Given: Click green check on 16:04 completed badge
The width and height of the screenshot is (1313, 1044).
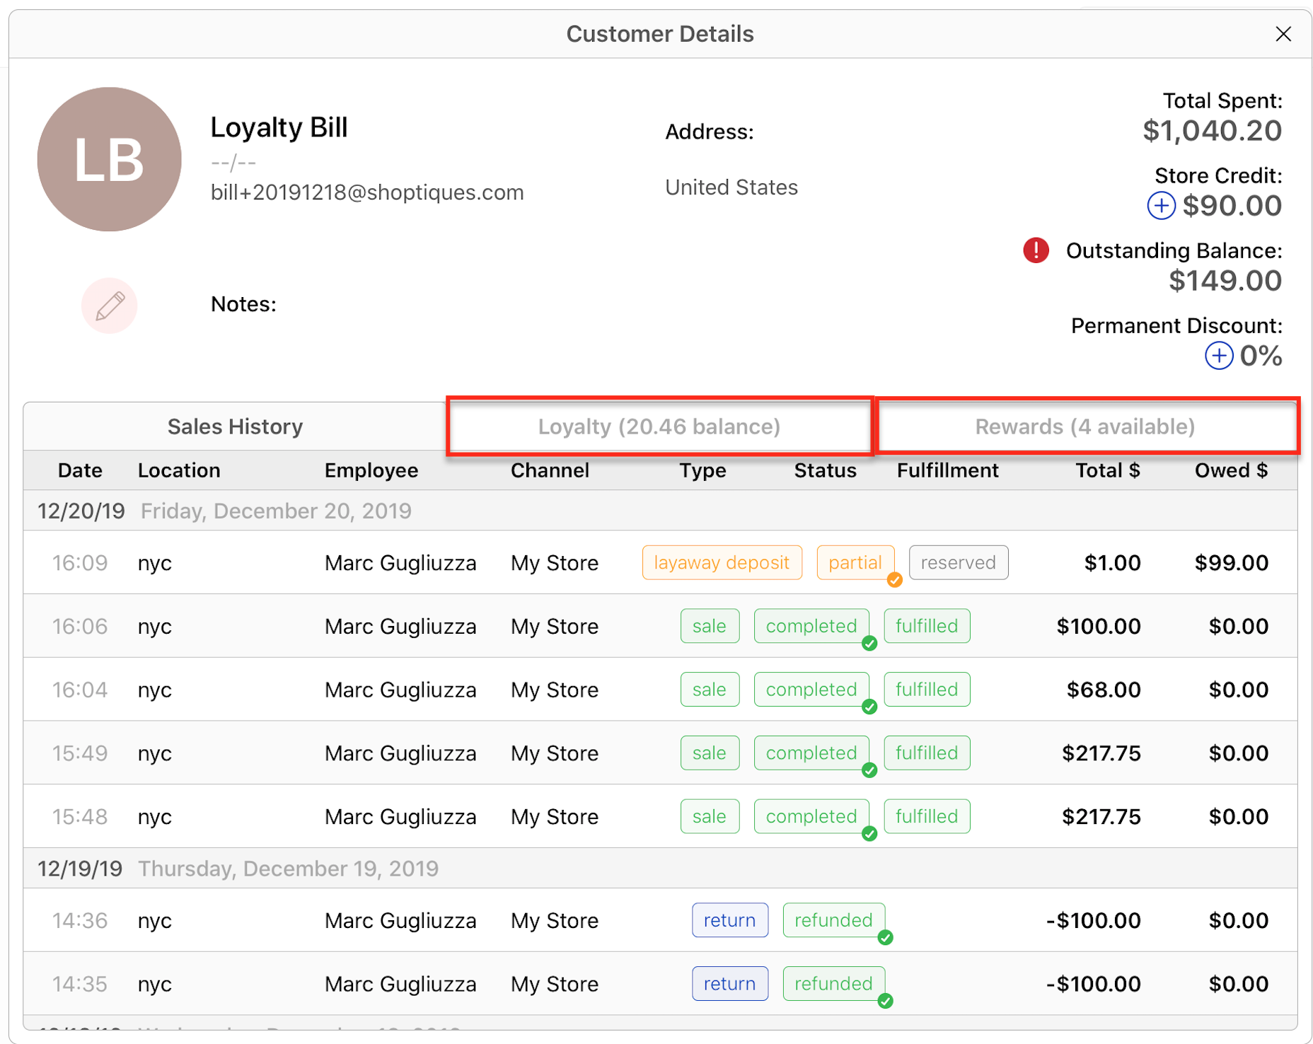Looking at the screenshot, I should tap(869, 707).
